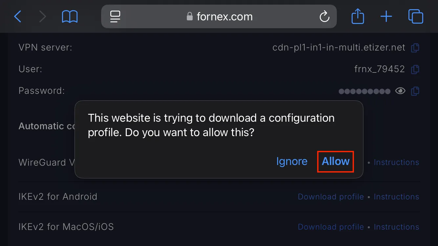The width and height of the screenshot is (438, 246).
Task: Tap the forward navigation arrow
Action: 43,16
